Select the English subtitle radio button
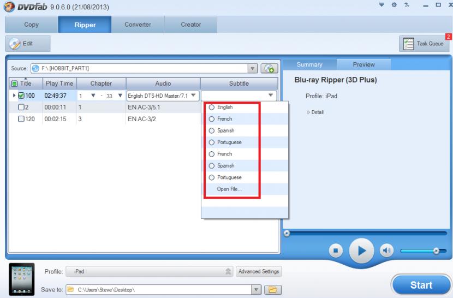 (211, 107)
